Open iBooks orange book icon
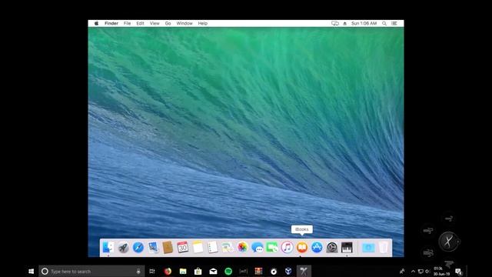492x277 pixels. (302, 248)
